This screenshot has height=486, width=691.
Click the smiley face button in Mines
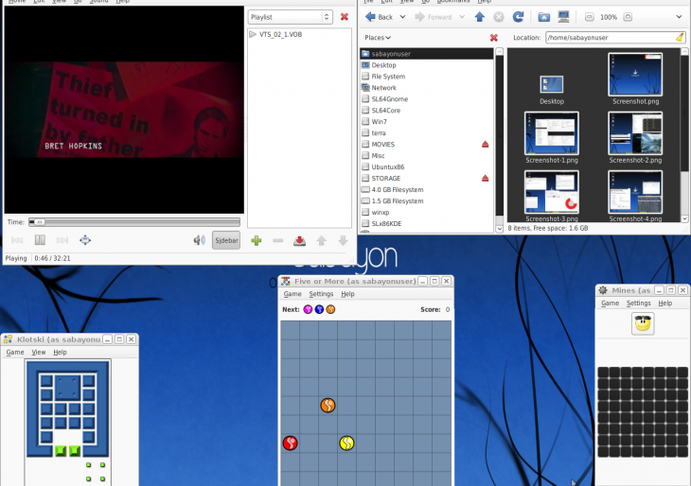click(x=643, y=324)
